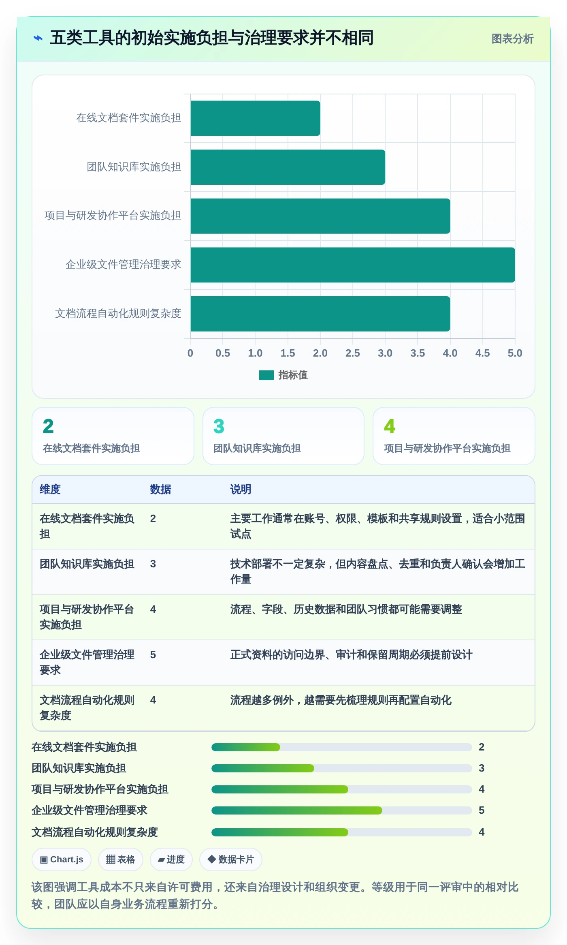The image size is (567, 945).
Task: Click the 维度 table column header
Action: (x=50, y=490)
